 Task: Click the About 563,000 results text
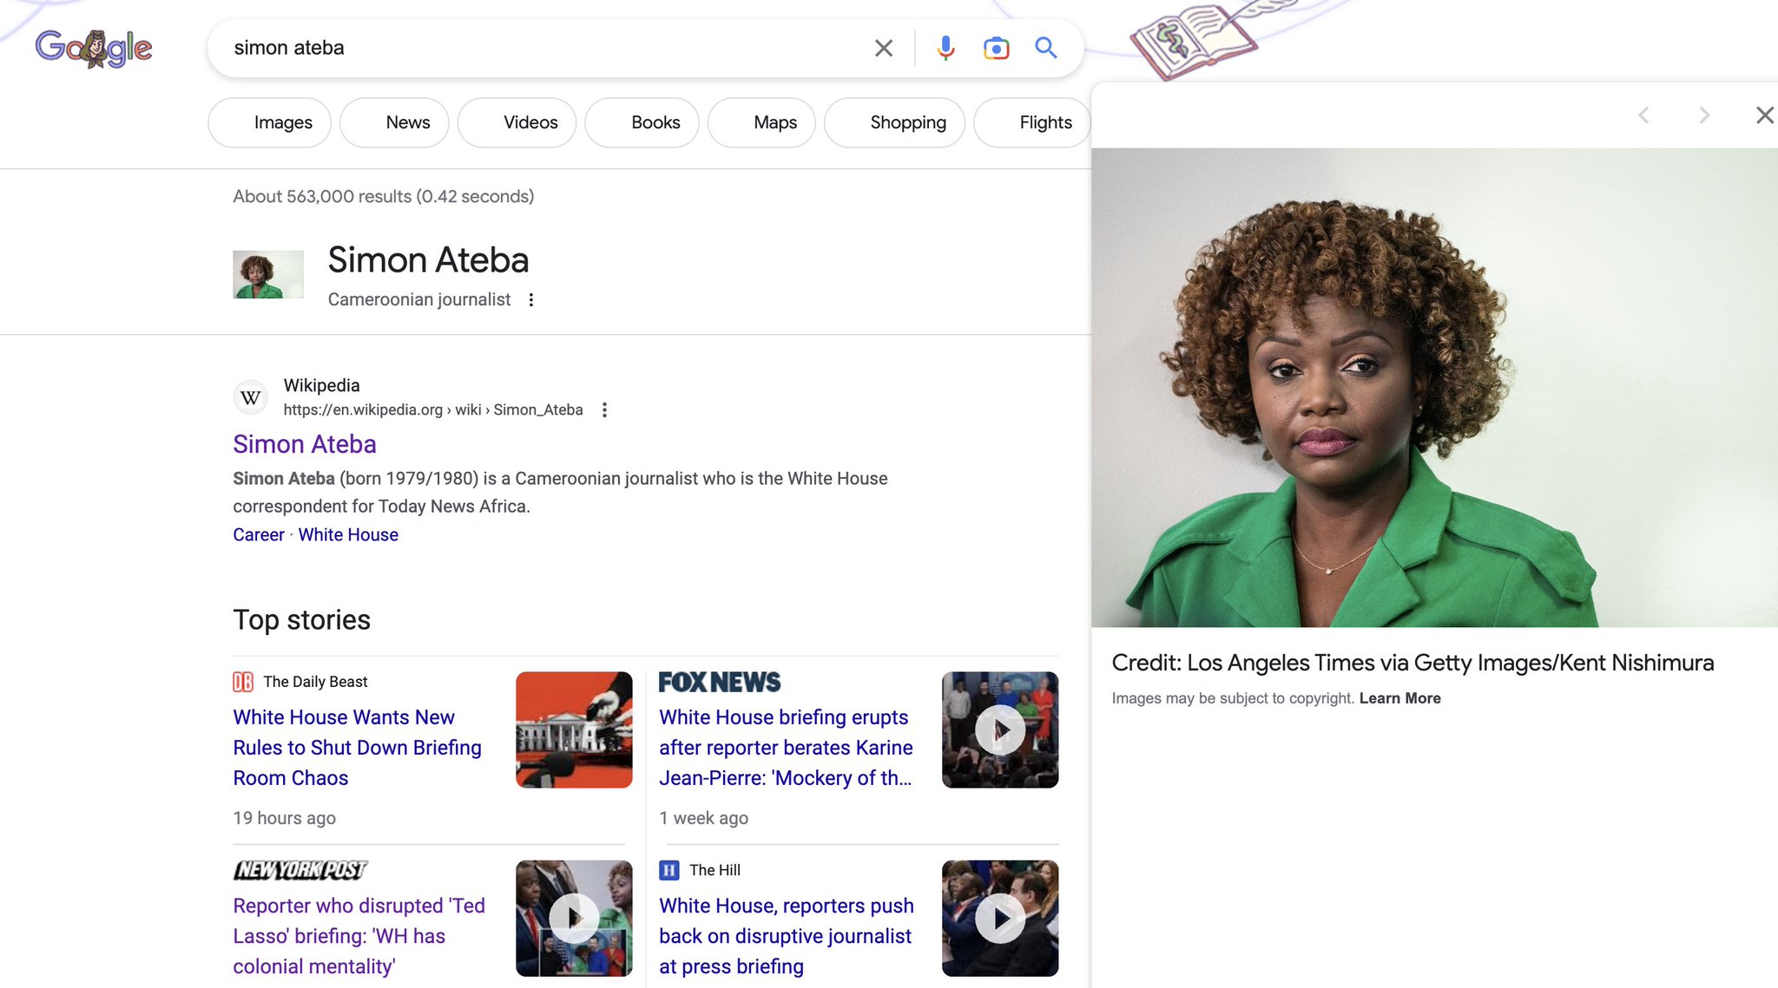[x=383, y=196]
